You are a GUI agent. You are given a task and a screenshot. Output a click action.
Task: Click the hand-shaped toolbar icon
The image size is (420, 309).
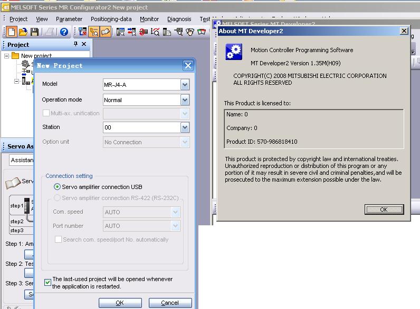coord(190,32)
